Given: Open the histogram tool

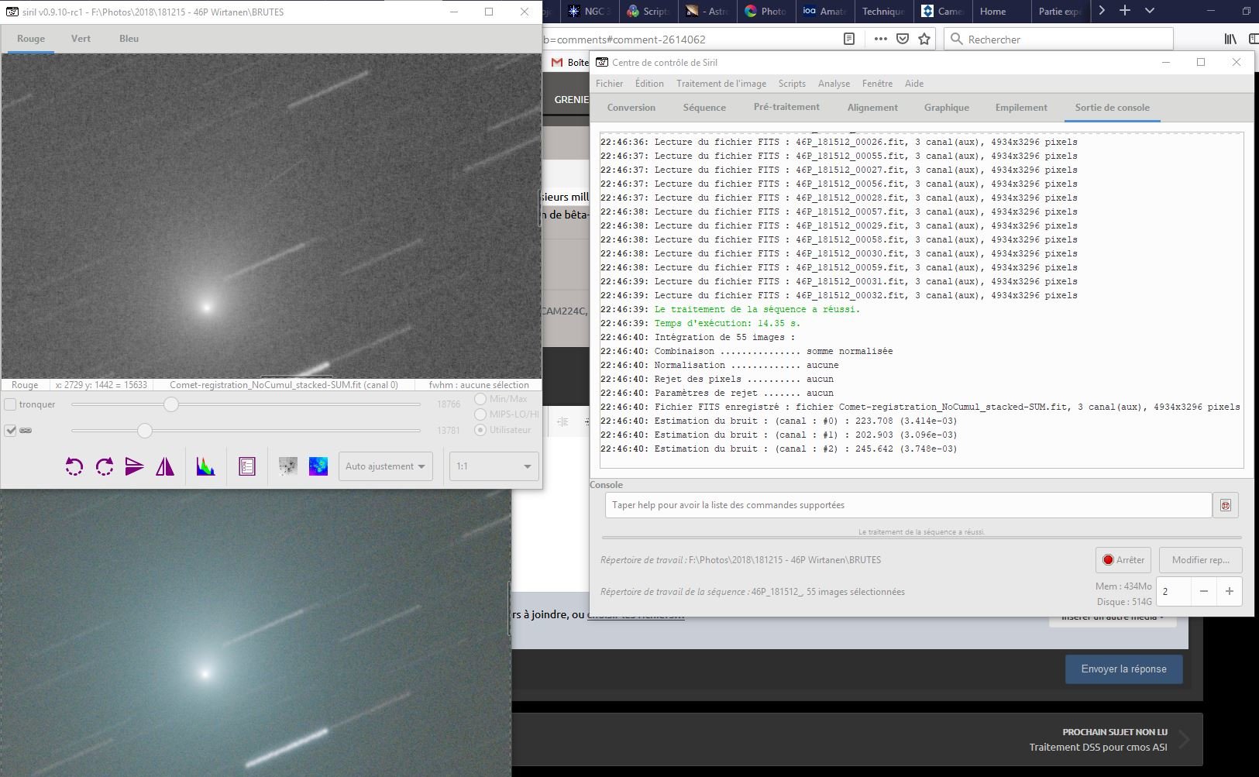Looking at the screenshot, I should click(x=205, y=466).
